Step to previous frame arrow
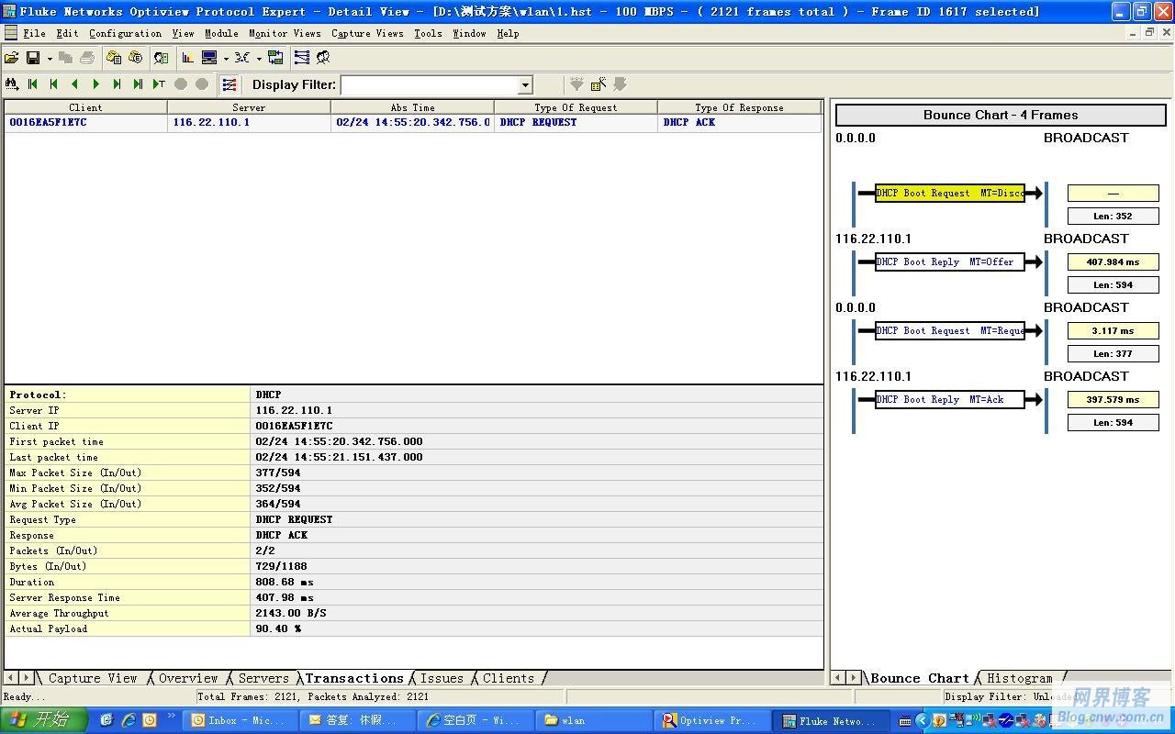The height and width of the screenshot is (734, 1175). pyautogui.click(x=75, y=84)
